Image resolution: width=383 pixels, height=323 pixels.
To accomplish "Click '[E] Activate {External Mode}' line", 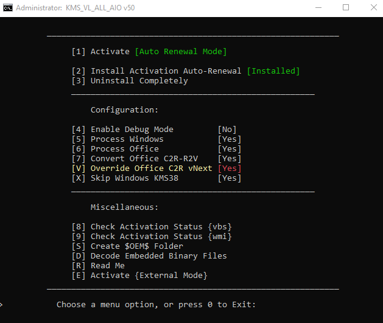I will [139, 276].
